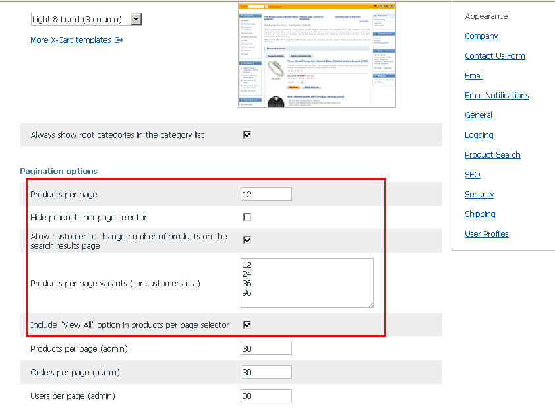Click the Orders per page (admin) field
This screenshot has height=407, width=555.
[x=266, y=372]
